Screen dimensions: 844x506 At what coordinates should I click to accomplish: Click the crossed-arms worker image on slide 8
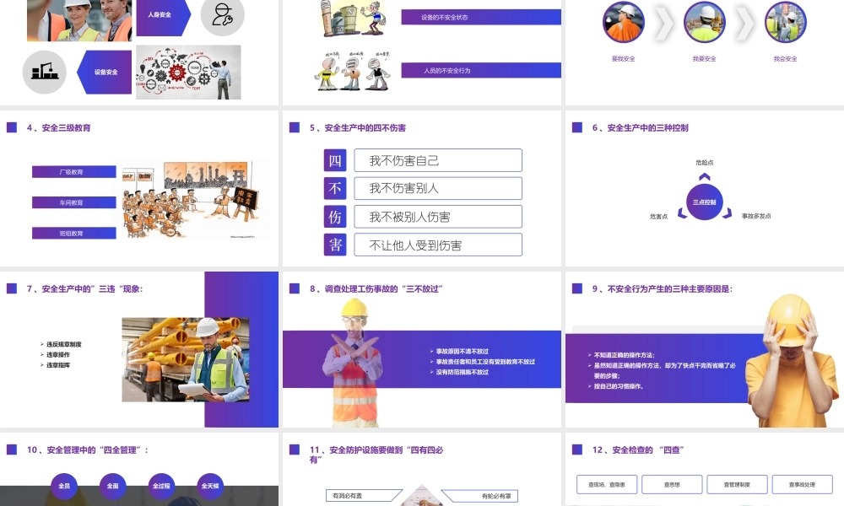tap(354, 363)
